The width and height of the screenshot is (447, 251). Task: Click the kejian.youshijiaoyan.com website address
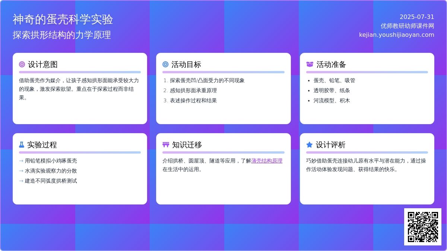point(397,35)
